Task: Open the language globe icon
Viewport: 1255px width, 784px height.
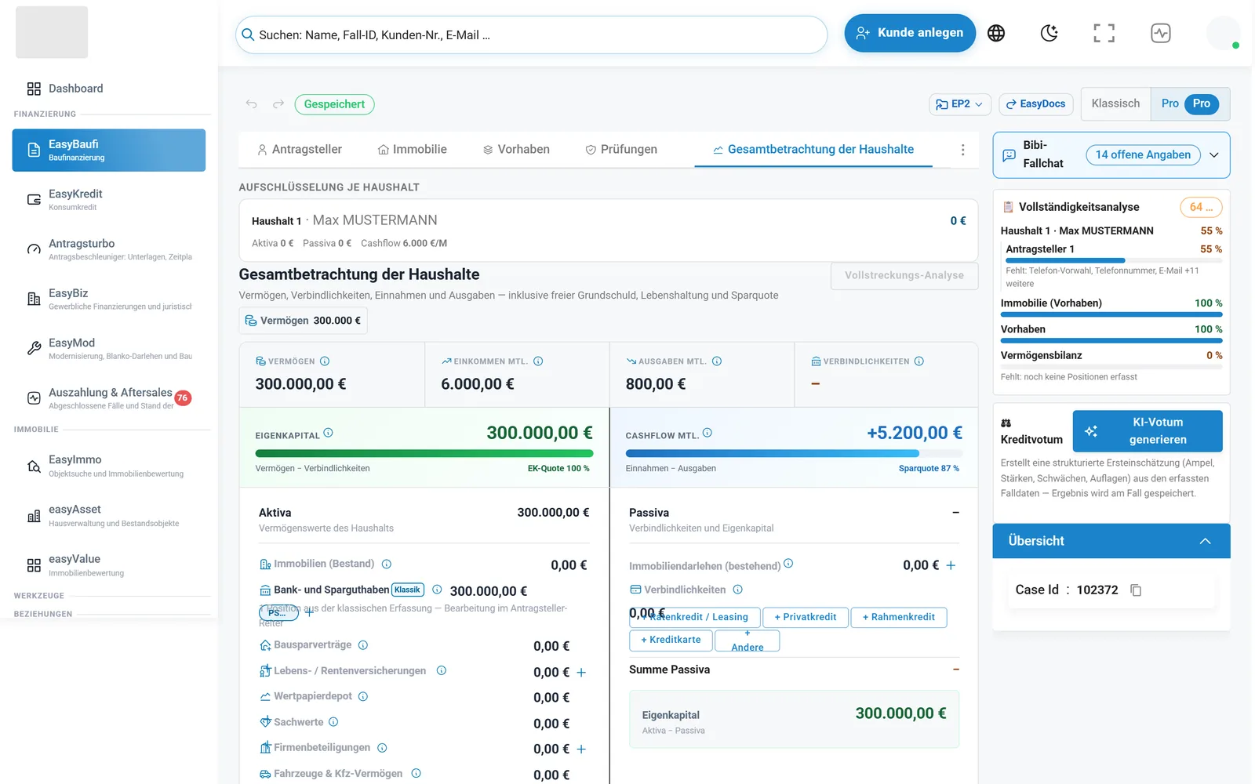Action: point(996,33)
